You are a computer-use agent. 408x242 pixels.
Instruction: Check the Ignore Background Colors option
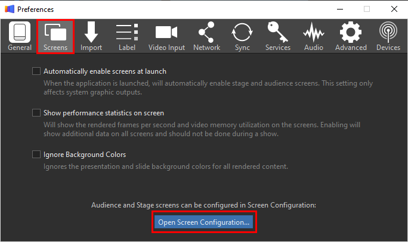click(36, 155)
